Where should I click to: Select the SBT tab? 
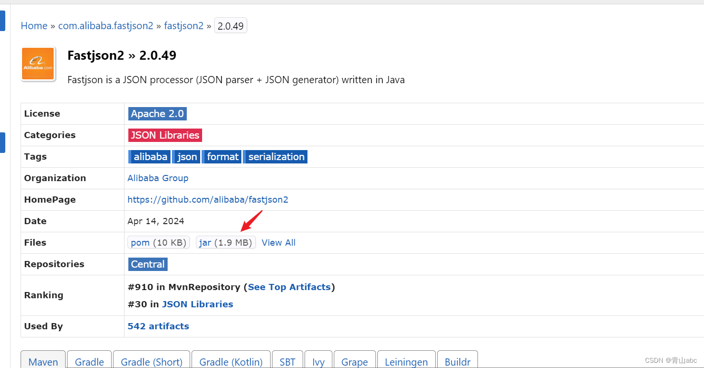pos(287,362)
